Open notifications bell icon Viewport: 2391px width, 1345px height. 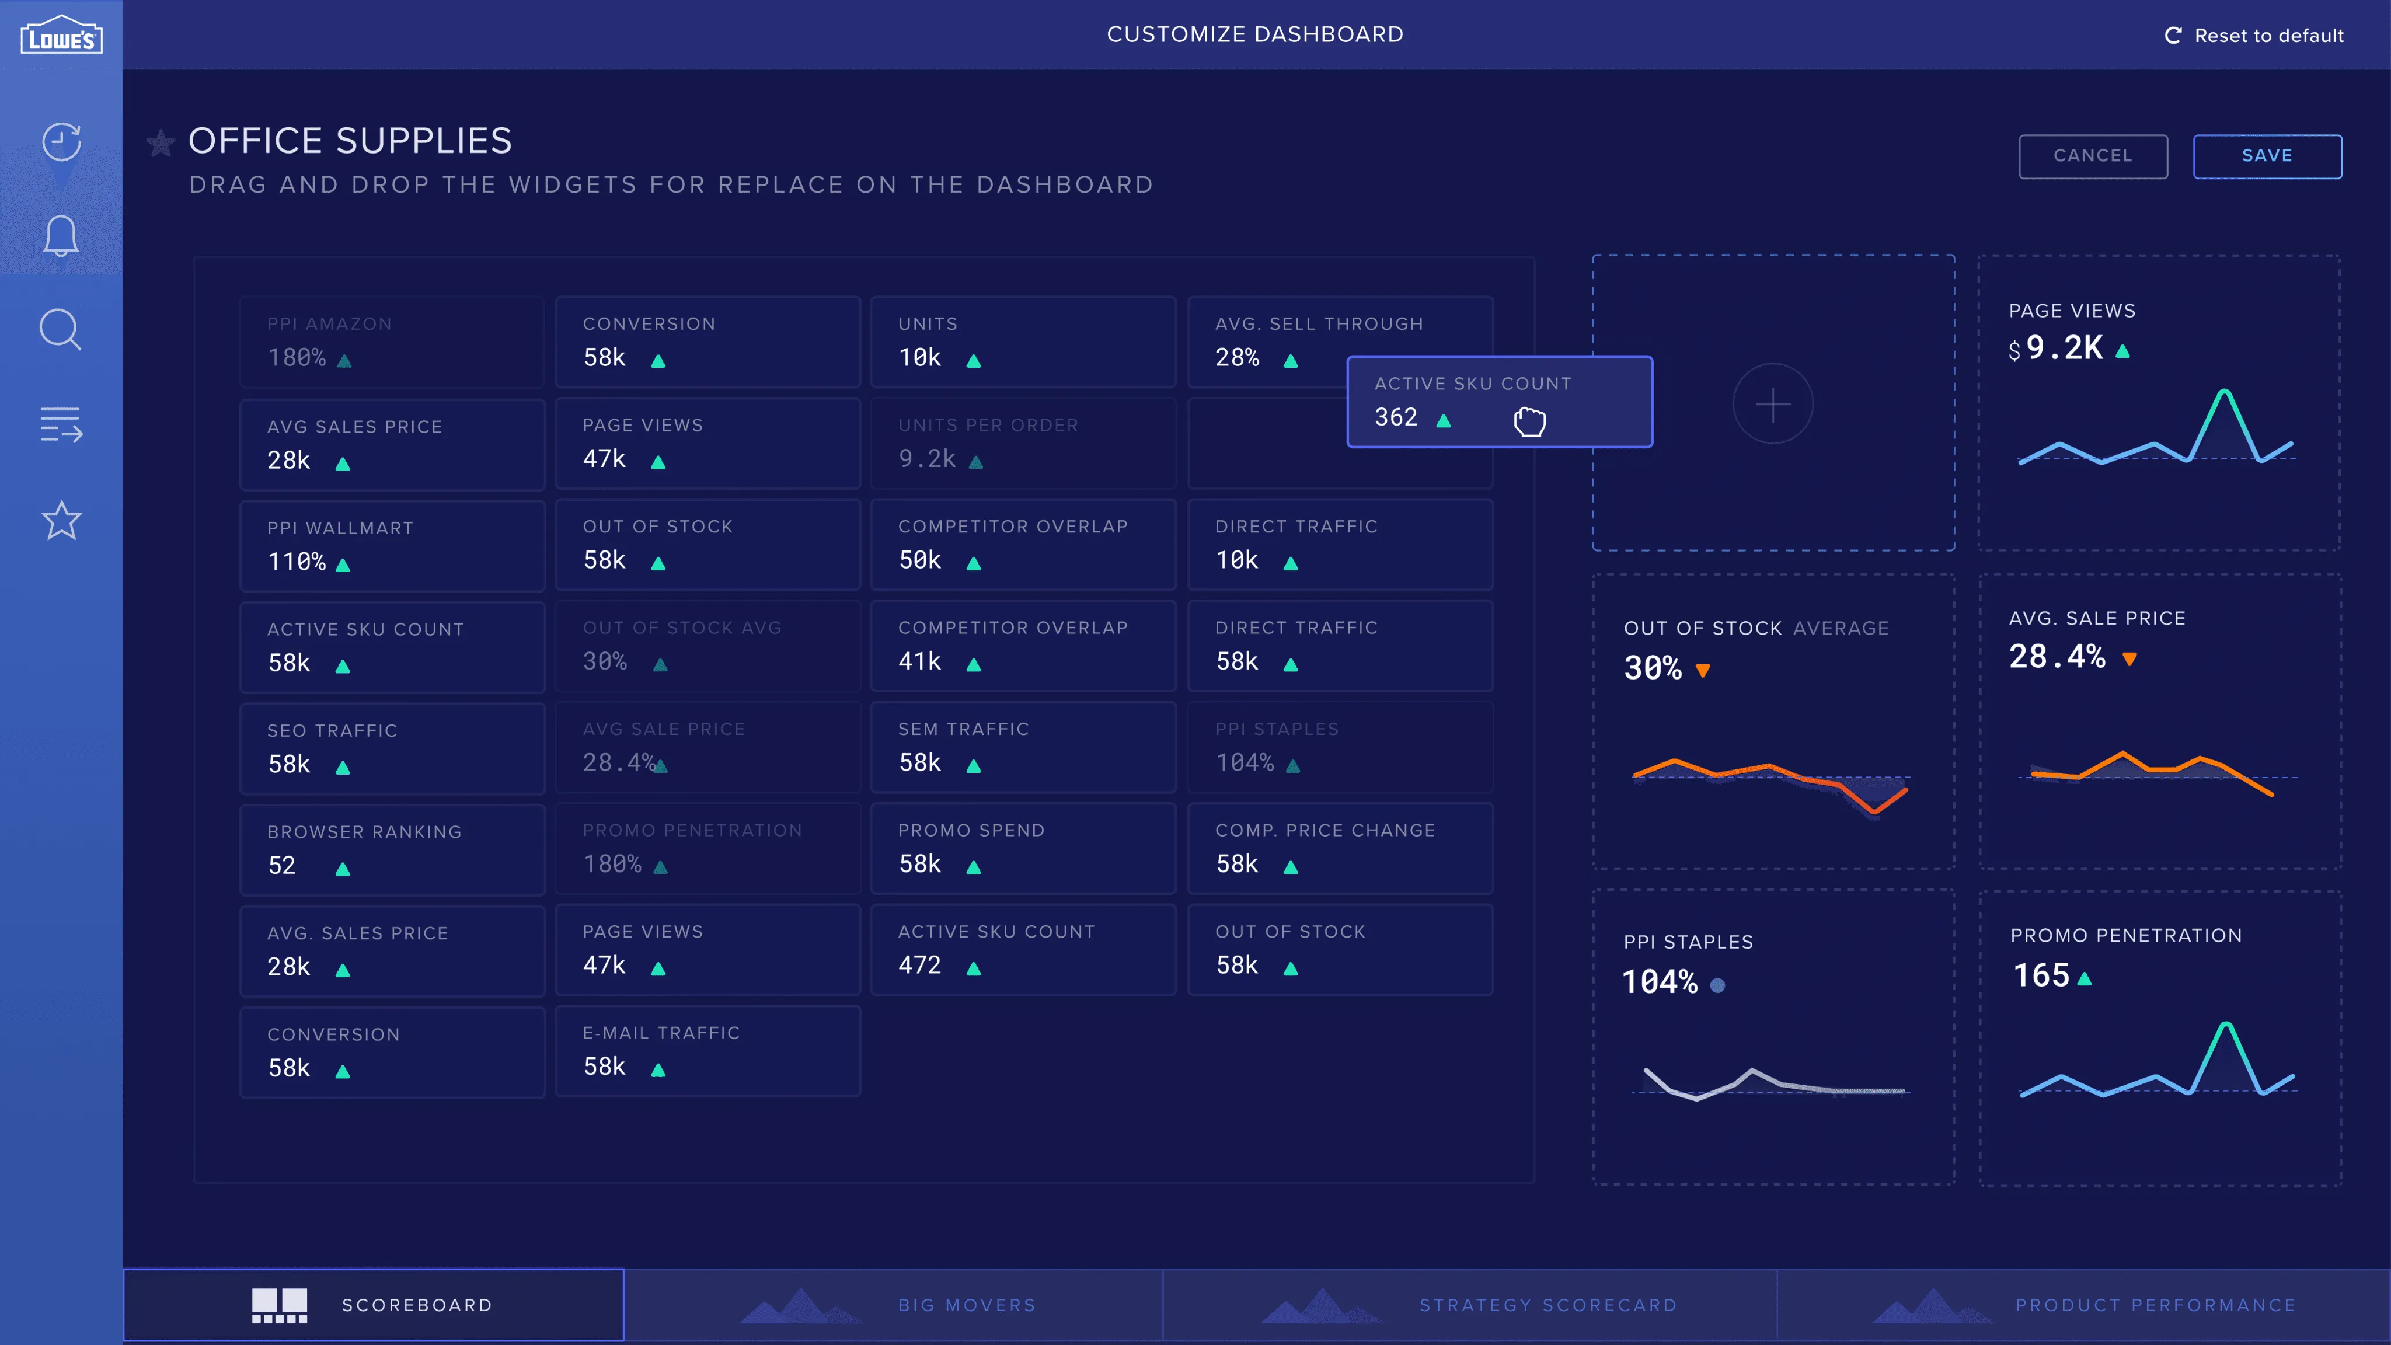(x=61, y=235)
